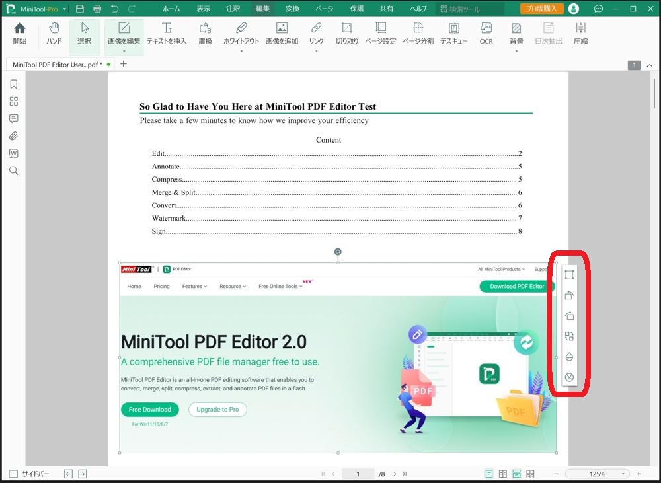This screenshot has width=661, height=483.
Task: Jump to the last page
Action: point(405,474)
